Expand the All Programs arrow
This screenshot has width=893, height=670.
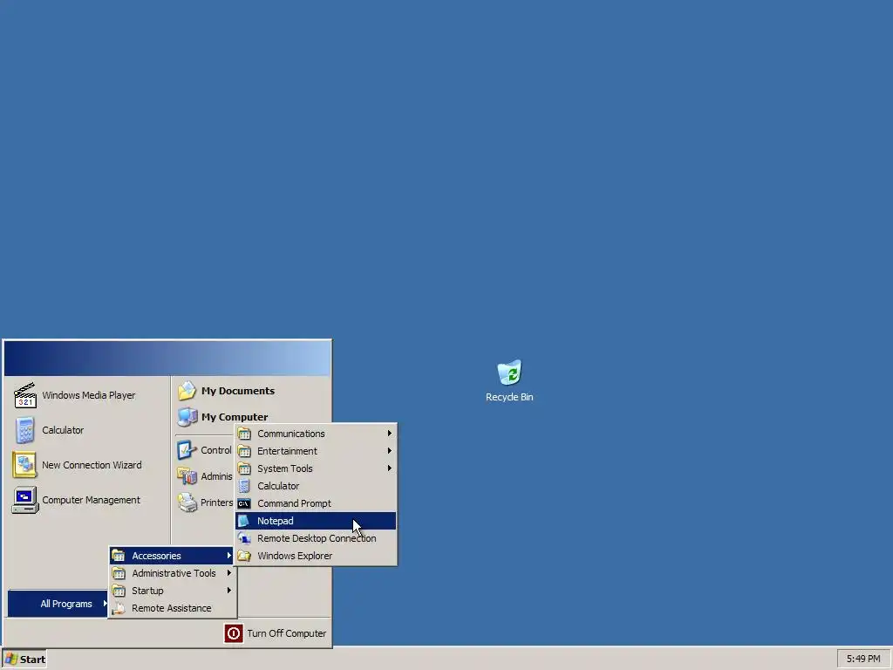(x=105, y=603)
